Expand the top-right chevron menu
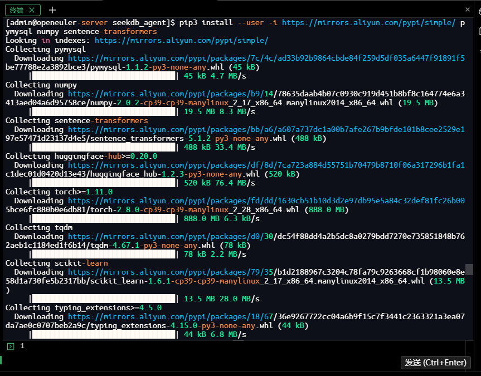Viewport: 481px width, 376px height. pos(468,9)
